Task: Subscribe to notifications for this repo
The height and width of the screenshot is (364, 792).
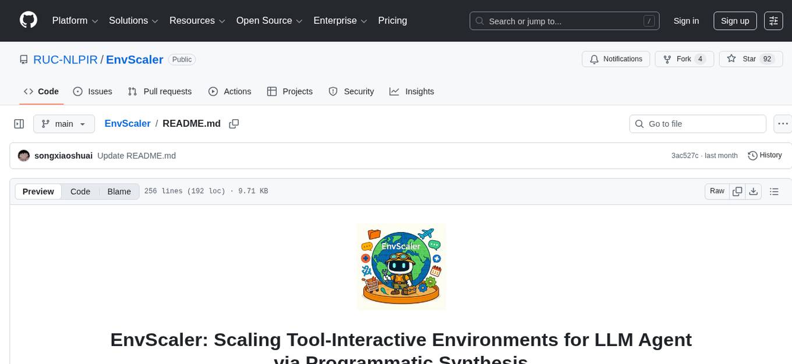Action: (616, 59)
